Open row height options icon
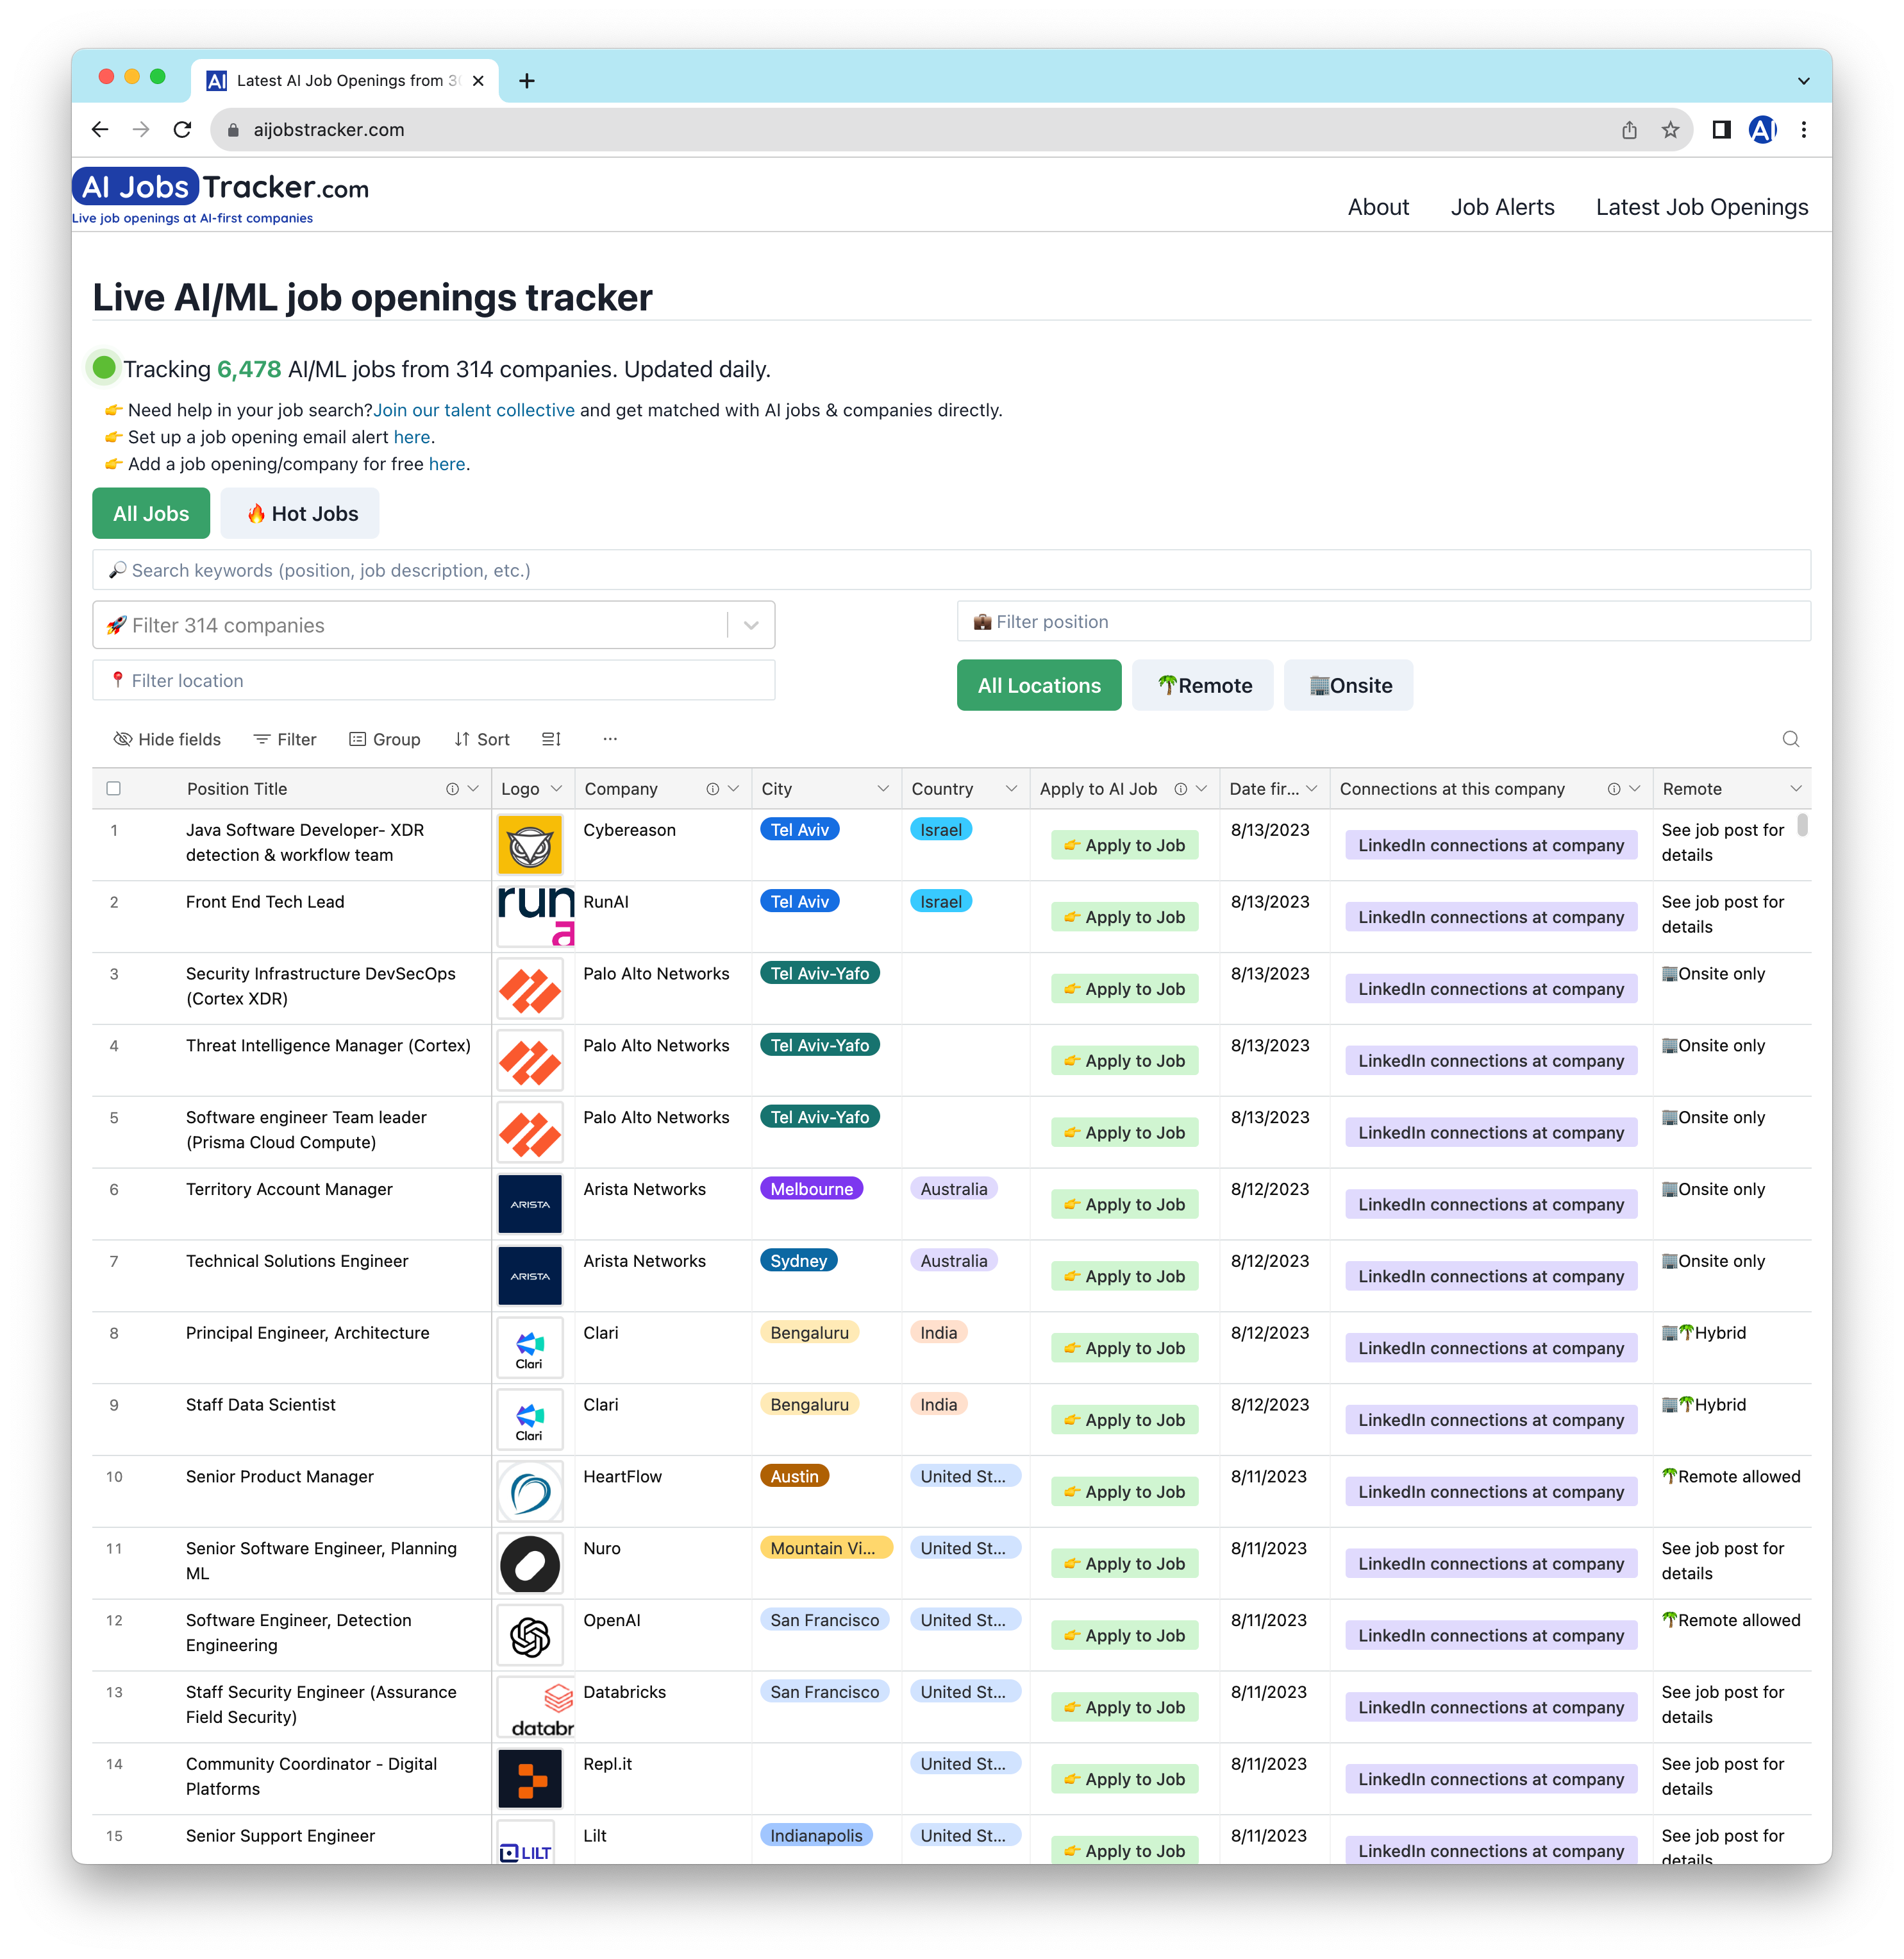Screen dimensions: 1904x1959 551,738
